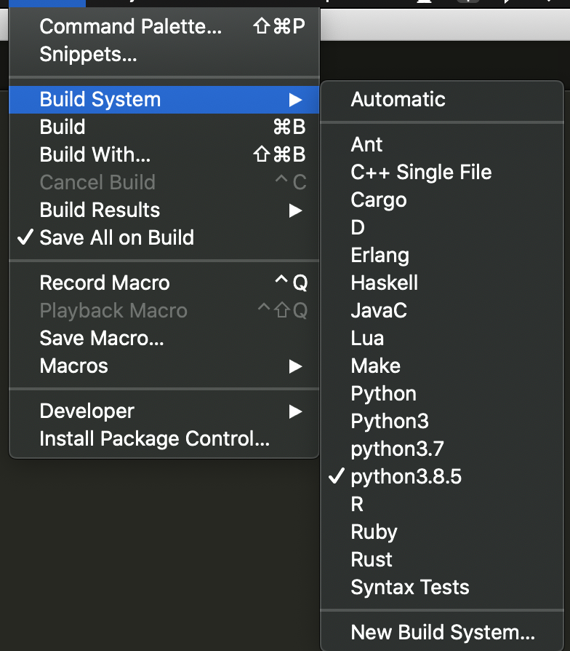Expand the Build Results submenu
This screenshot has width=570, height=651.
point(99,210)
